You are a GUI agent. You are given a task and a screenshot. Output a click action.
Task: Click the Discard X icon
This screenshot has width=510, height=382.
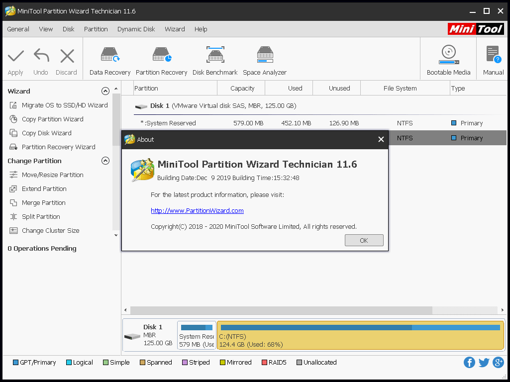pos(67,56)
